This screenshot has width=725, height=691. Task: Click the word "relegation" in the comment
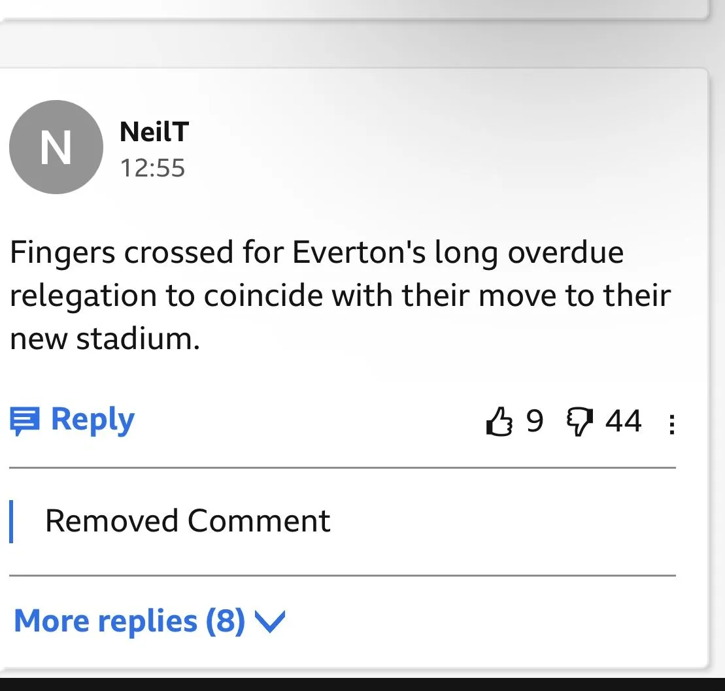click(x=82, y=295)
